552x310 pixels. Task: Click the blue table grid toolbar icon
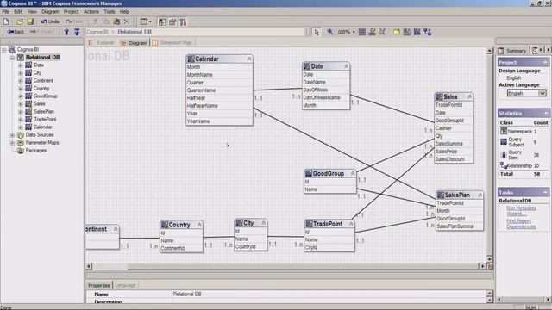click(417, 33)
